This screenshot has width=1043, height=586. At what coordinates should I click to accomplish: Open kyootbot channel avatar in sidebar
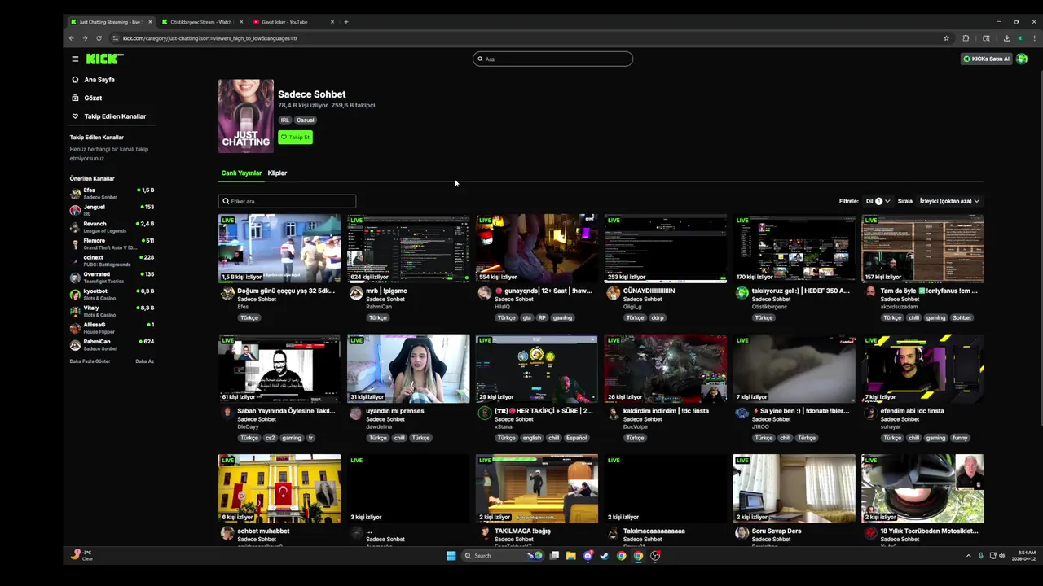[76, 294]
